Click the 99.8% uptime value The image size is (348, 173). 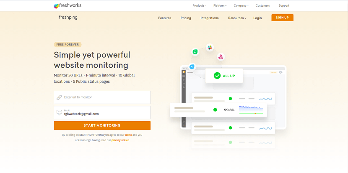click(229, 110)
